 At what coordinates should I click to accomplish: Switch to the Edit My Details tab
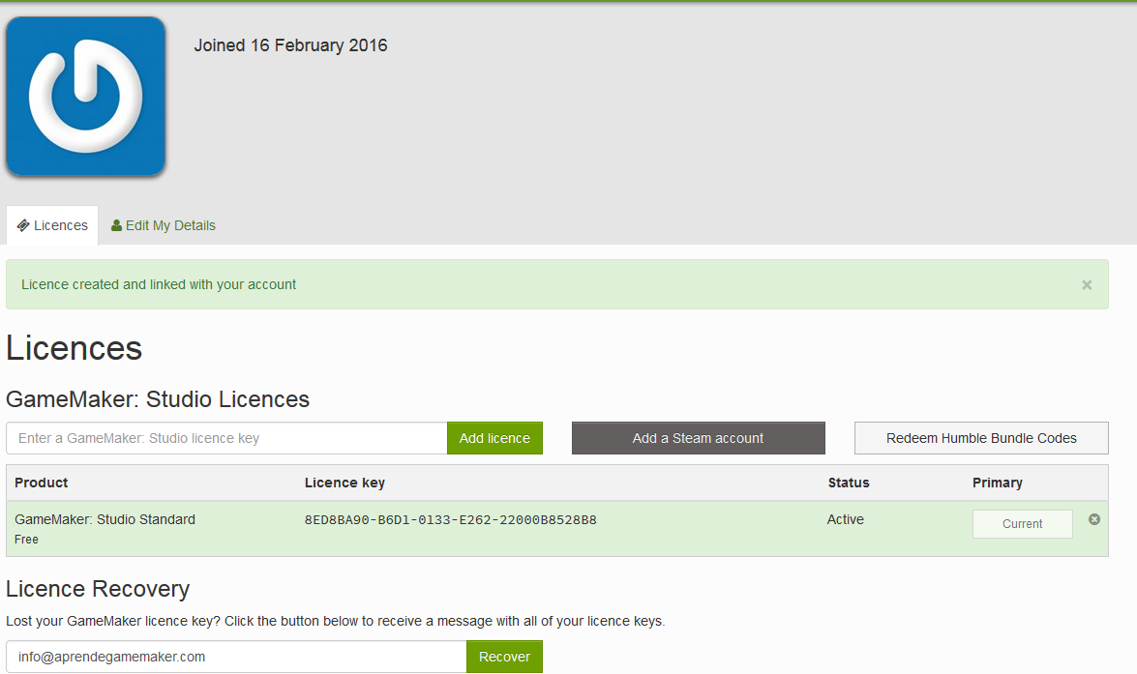click(164, 225)
